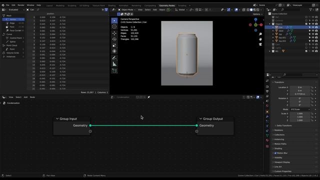Collapse the Group Input node chevron
The image size is (320, 180).
click(x=57, y=119)
